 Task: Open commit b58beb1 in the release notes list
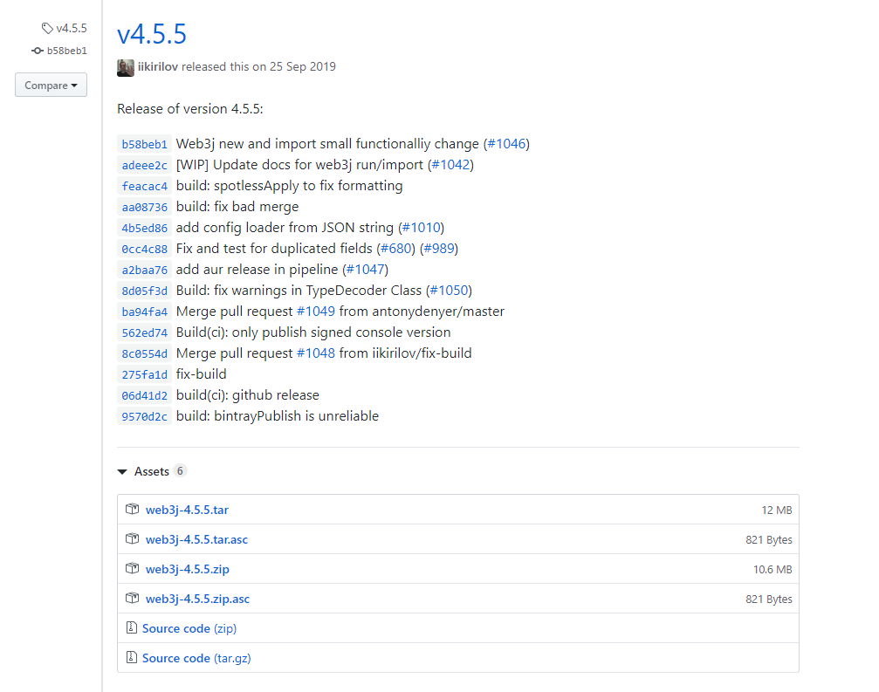(144, 144)
